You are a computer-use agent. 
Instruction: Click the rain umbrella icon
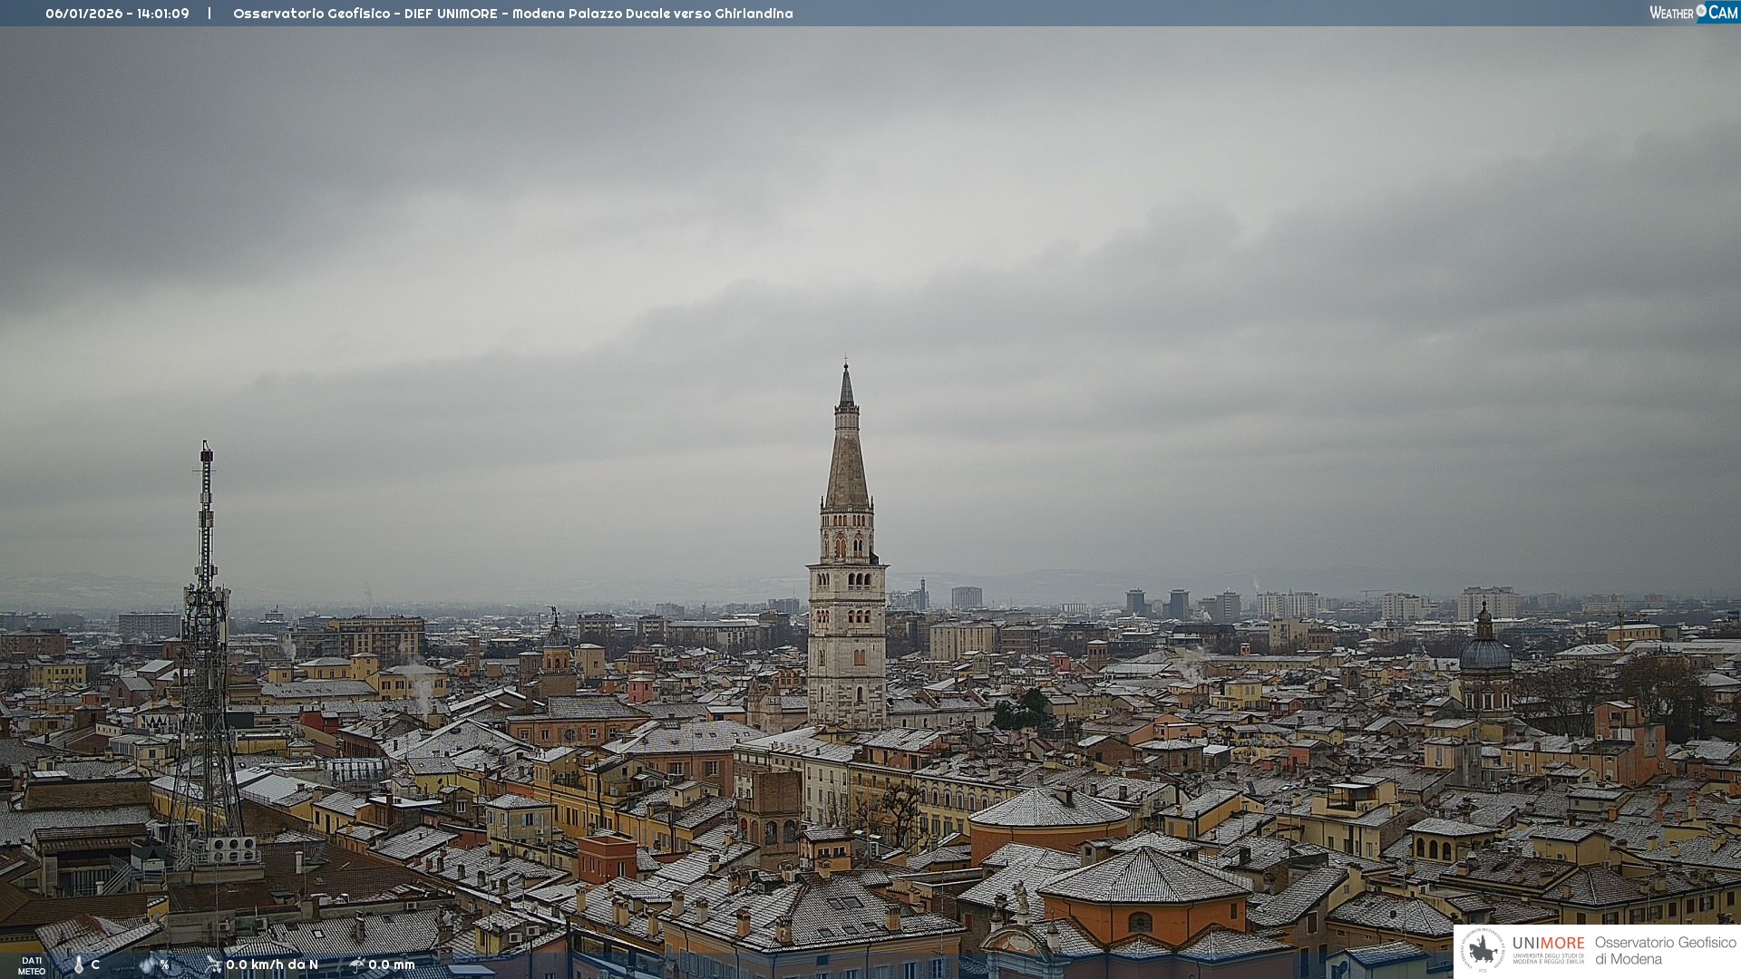(356, 964)
